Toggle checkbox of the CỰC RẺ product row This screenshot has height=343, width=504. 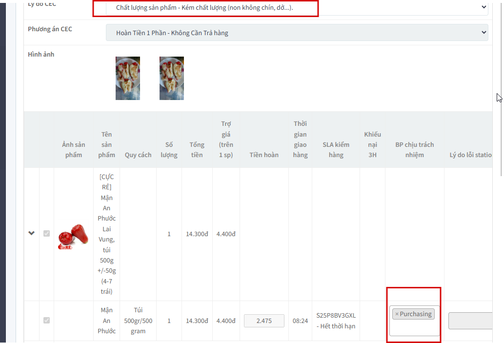47,233
